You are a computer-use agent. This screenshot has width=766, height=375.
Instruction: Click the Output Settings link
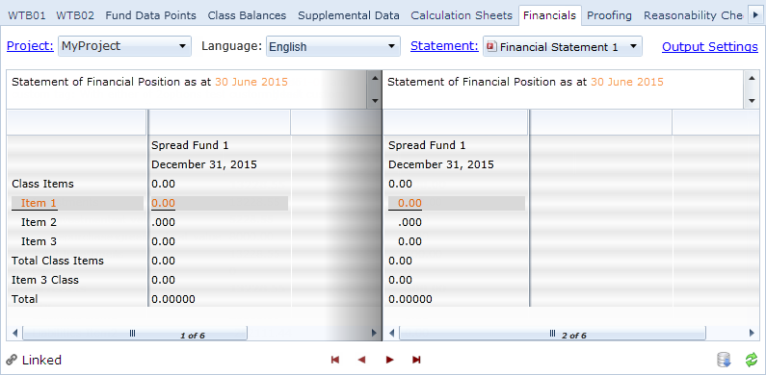[710, 47]
